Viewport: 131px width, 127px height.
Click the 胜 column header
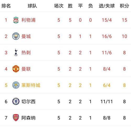(x=70, y=6)
